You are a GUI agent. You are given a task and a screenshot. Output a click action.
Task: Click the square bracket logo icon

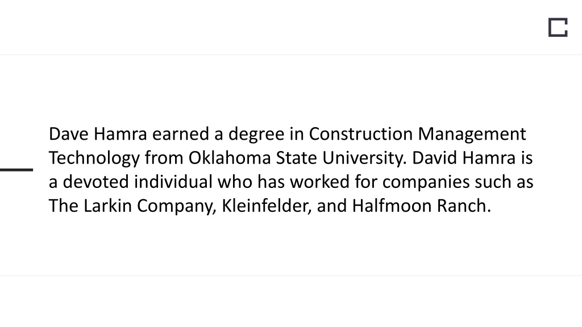point(558,27)
